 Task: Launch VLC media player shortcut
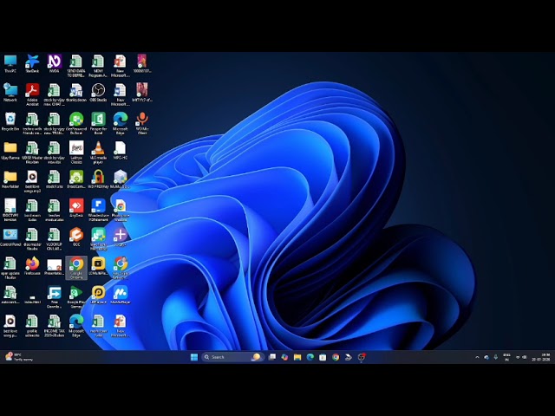coord(98,153)
